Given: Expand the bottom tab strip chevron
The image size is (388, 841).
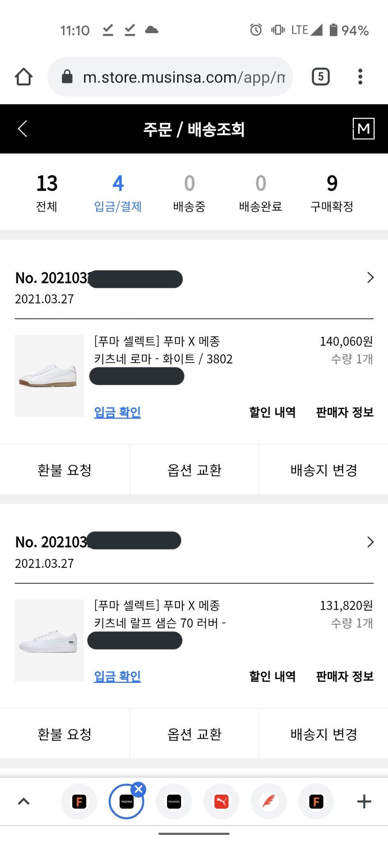Looking at the screenshot, I should point(24,802).
